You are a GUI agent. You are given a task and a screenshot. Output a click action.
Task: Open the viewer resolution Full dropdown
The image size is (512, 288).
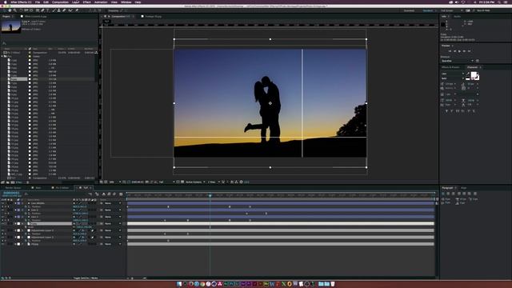pos(166,182)
